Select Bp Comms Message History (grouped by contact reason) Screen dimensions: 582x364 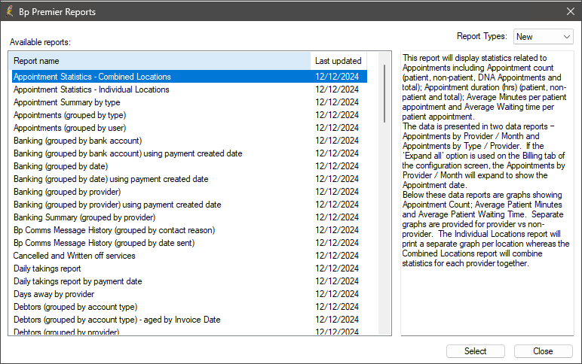pyautogui.click(x=189, y=230)
